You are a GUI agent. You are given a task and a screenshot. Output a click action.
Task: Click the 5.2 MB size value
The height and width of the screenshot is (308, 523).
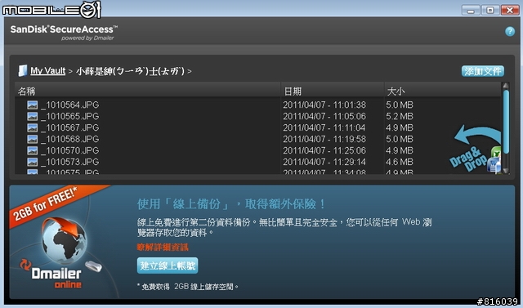click(x=400, y=116)
